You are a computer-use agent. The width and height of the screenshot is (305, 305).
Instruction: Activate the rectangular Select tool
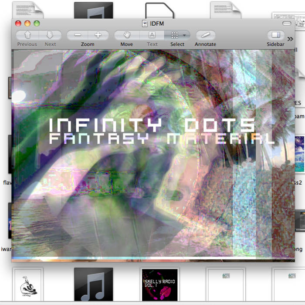tap(175, 35)
